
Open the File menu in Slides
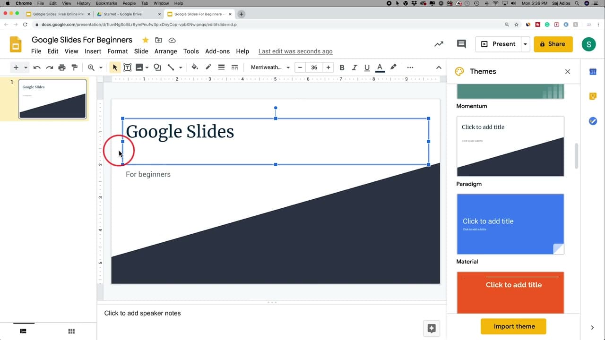pos(36,51)
